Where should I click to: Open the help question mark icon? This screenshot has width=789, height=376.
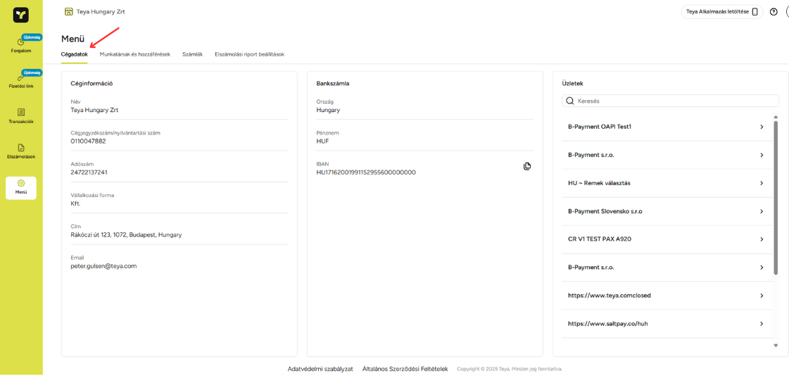(x=774, y=11)
